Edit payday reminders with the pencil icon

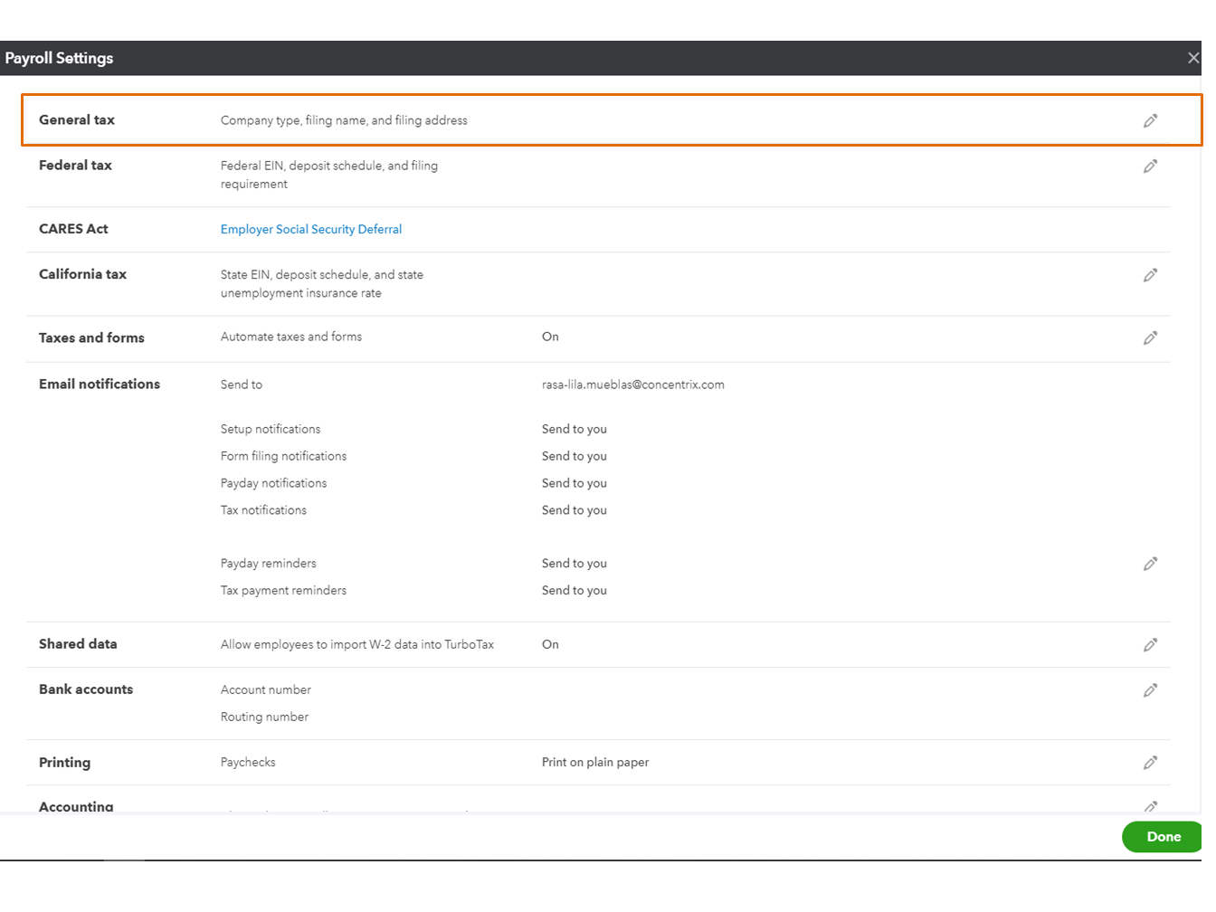click(x=1150, y=563)
